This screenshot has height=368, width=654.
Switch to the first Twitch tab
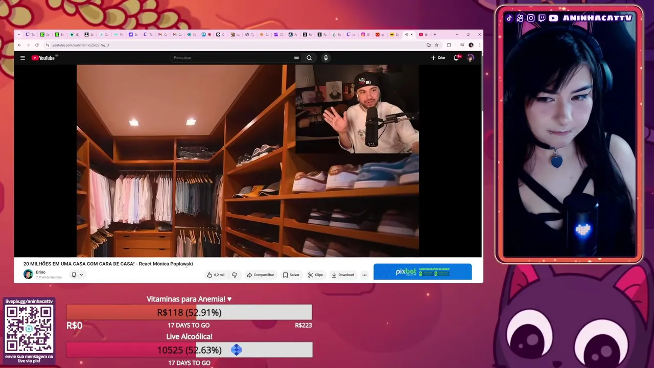pyautogui.click(x=30, y=34)
